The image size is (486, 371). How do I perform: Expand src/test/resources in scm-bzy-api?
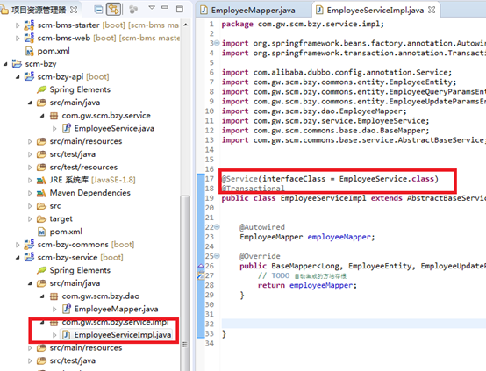point(30,168)
